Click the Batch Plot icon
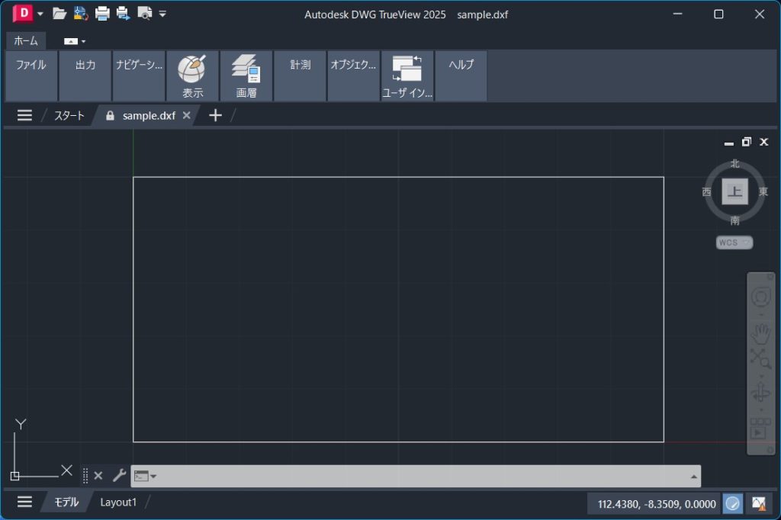 (x=123, y=14)
